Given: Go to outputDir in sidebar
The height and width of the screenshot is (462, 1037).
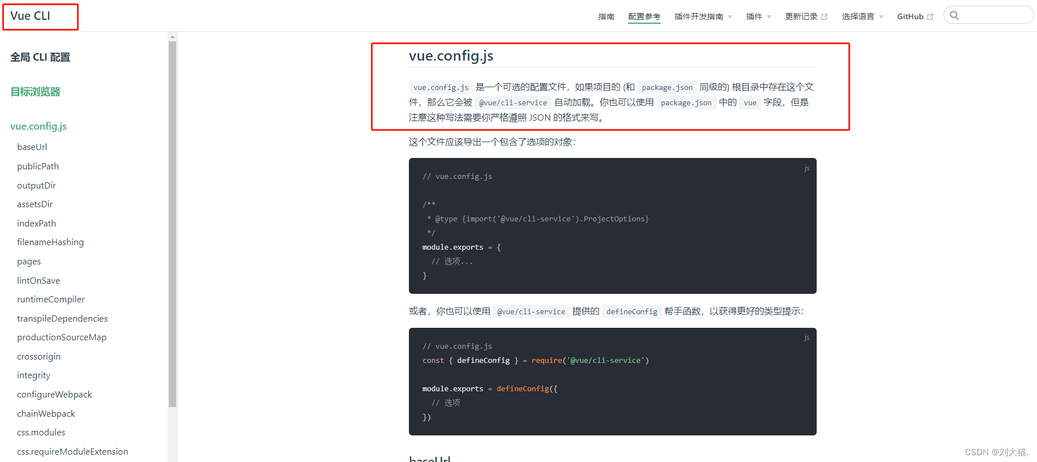Looking at the screenshot, I should coord(36,185).
